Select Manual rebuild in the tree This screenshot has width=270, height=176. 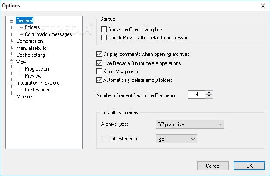(x=32, y=48)
